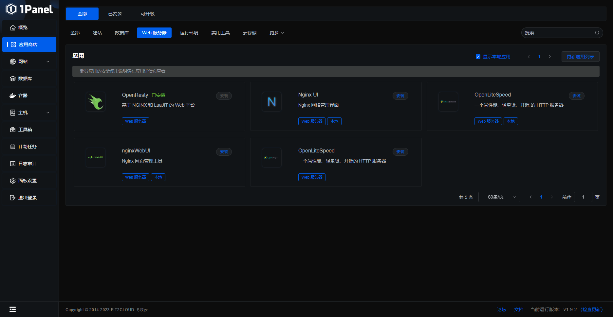Go to next page in top pager

tap(550, 57)
